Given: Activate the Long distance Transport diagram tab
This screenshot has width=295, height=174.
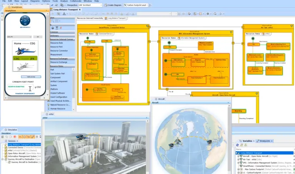Looking at the screenshot, I should [x=65, y=10].
